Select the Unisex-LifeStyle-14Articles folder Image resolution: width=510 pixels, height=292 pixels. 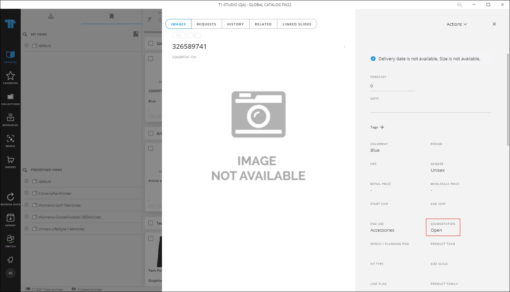click(61, 229)
